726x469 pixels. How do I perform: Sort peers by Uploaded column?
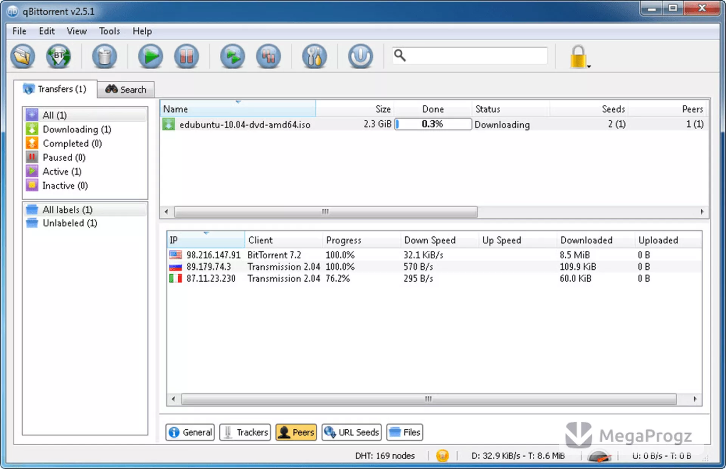[x=668, y=240]
